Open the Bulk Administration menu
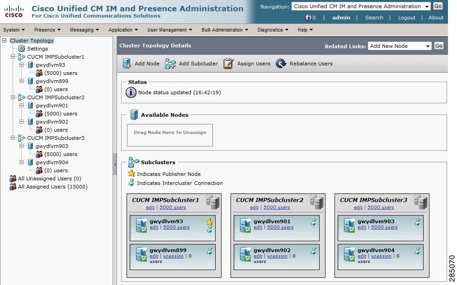The height and width of the screenshot is (285, 457). tap(225, 30)
